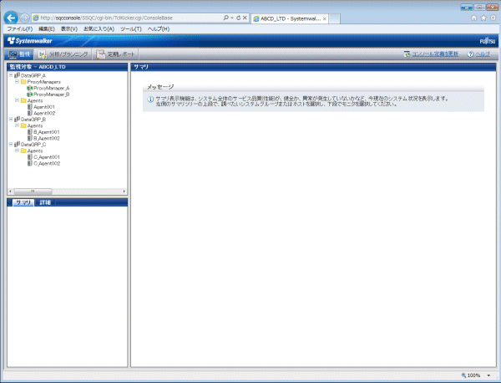Click the console definition refresh icon
The height and width of the screenshot is (383, 501).
pos(407,54)
